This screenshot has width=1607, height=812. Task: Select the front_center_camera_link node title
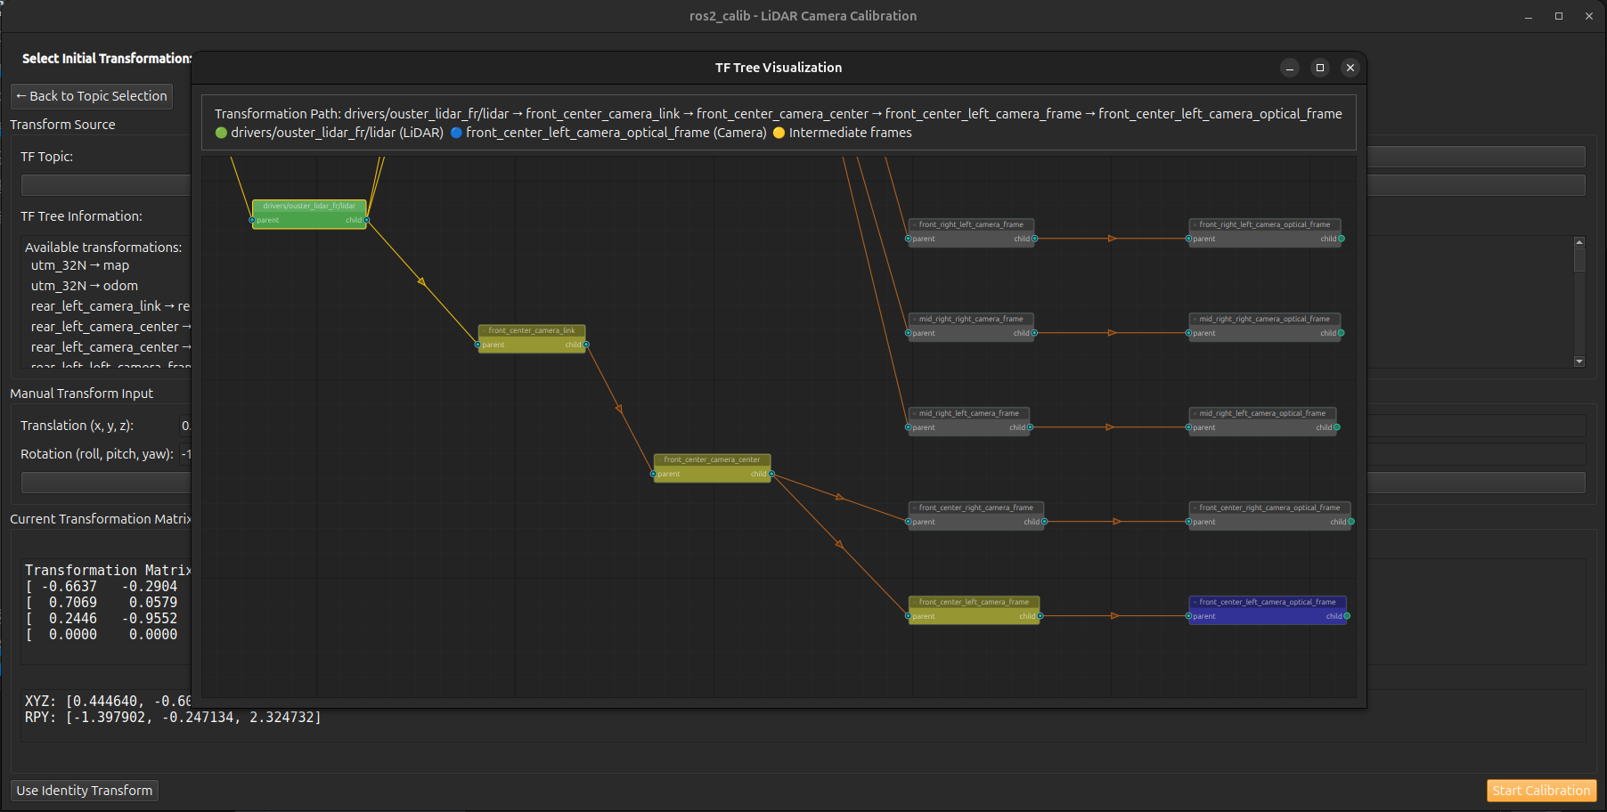coord(532,330)
